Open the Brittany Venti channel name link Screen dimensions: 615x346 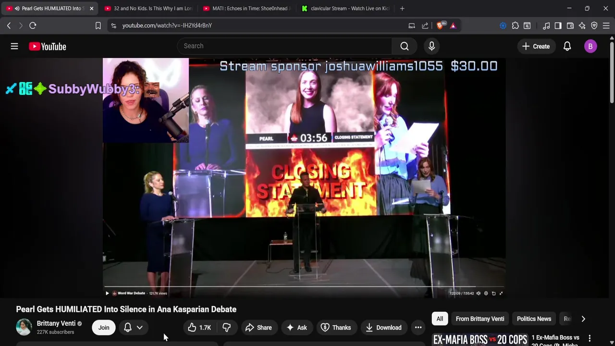[x=56, y=323]
